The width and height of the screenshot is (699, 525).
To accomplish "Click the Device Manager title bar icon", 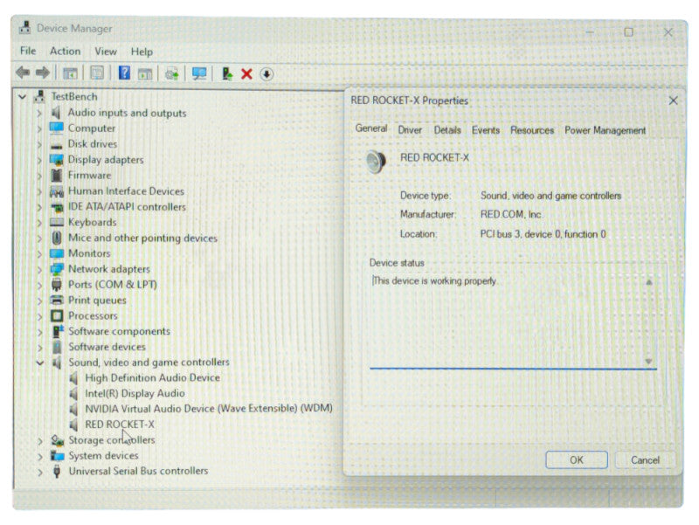I will tap(25, 28).
